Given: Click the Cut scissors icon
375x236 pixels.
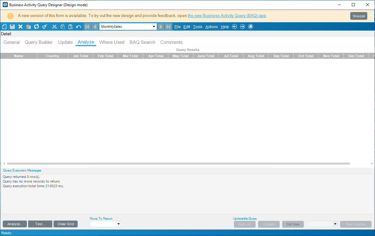Looking at the screenshot, I should click(54, 27).
